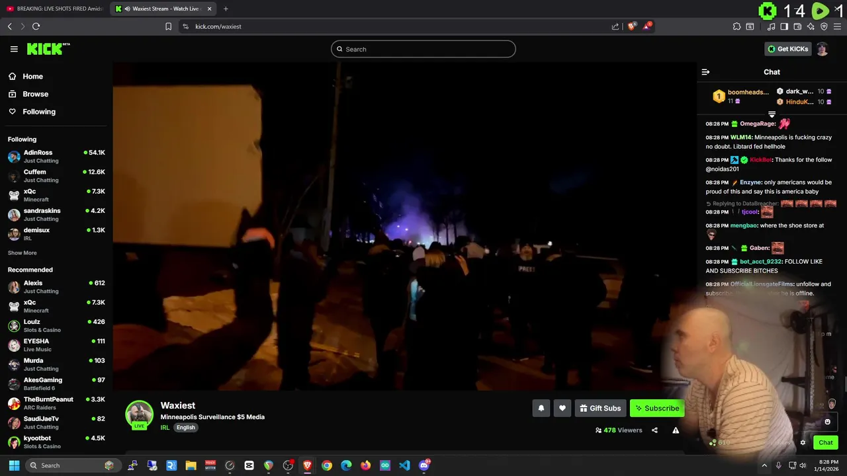Open Visual Studio Code from taskbar

coord(404,465)
